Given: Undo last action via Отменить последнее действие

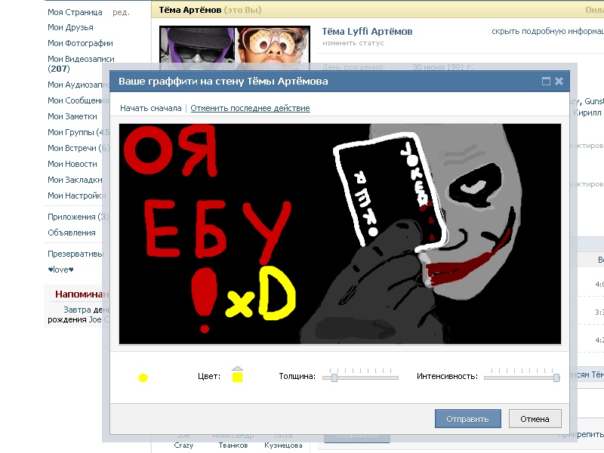Looking at the screenshot, I should 250,108.
